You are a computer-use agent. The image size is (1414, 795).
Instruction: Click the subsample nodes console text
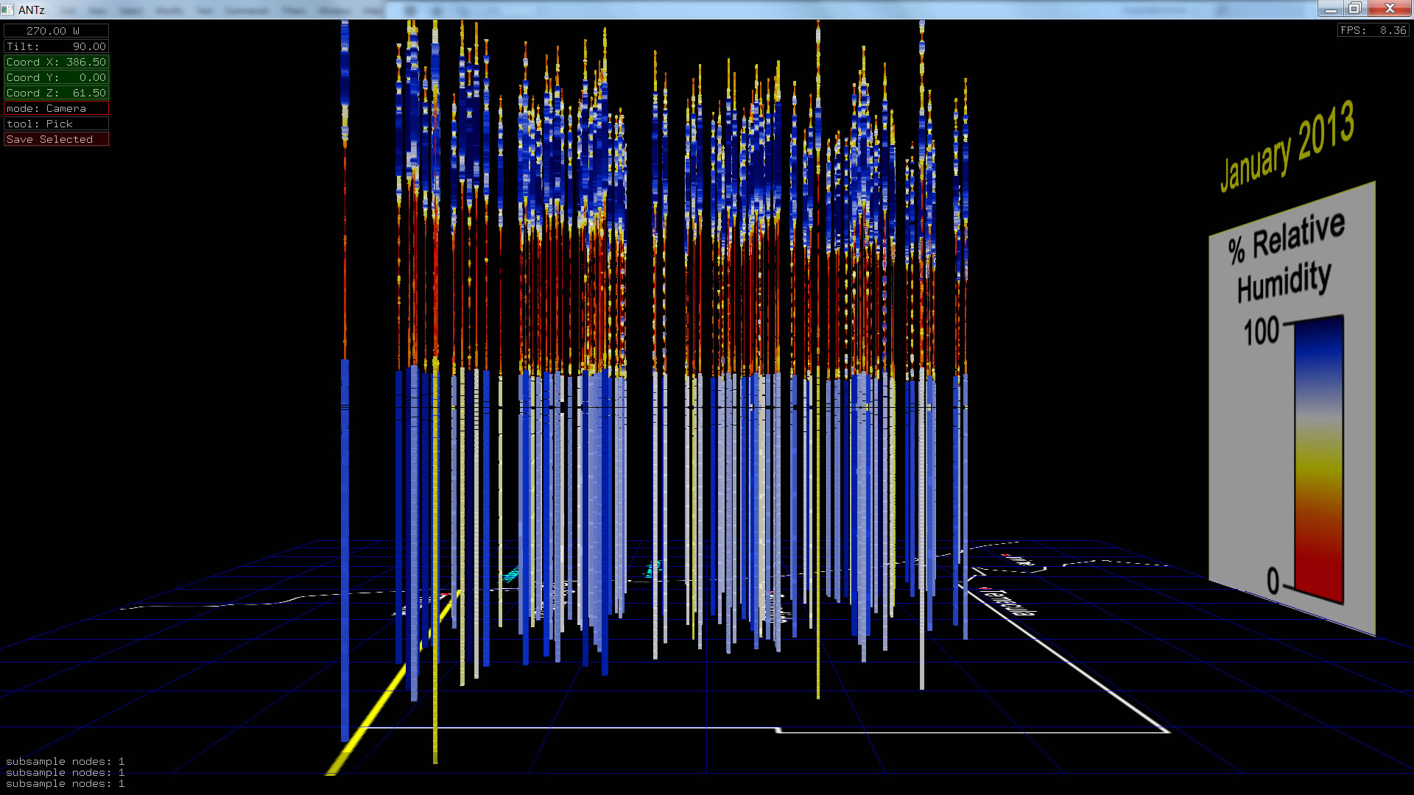[65, 772]
